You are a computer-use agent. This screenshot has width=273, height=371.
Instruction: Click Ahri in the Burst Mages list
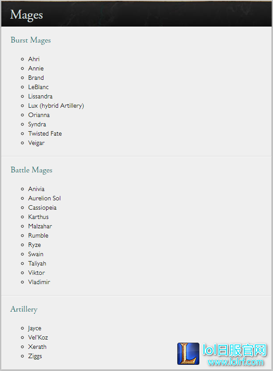coord(34,59)
